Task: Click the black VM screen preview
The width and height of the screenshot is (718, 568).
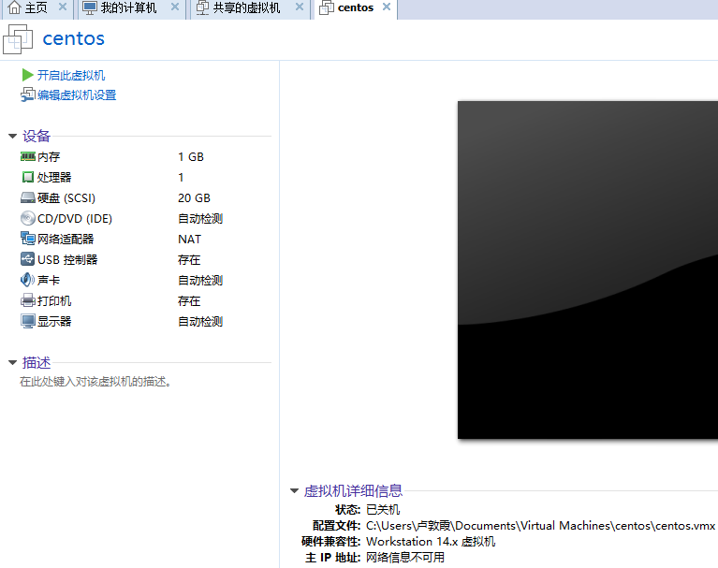Action: click(x=588, y=269)
